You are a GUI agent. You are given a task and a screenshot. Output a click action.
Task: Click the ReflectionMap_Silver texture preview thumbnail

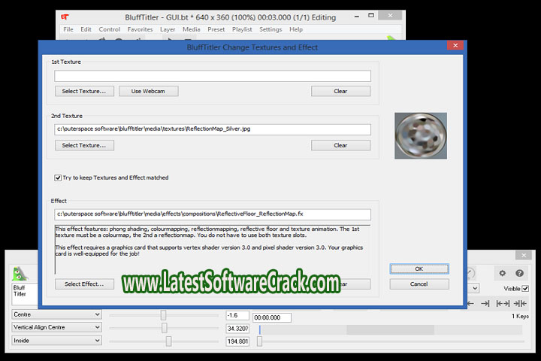tap(421, 136)
